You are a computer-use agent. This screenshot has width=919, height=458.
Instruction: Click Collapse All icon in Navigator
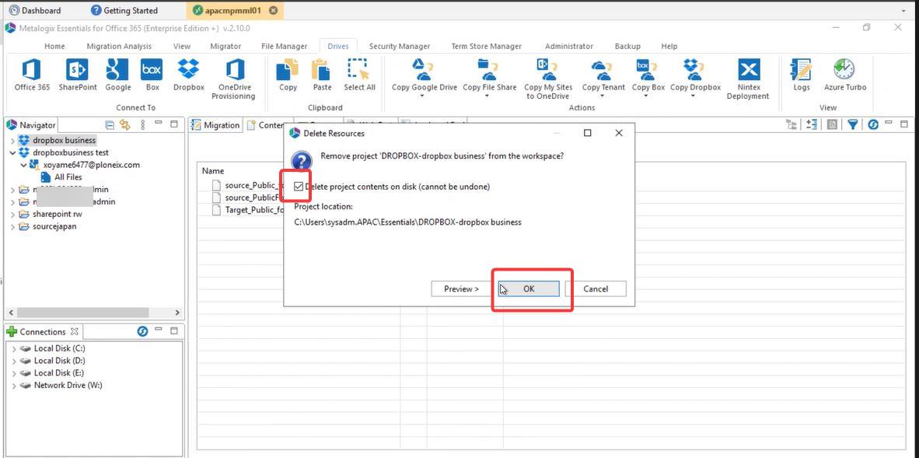click(110, 124)
